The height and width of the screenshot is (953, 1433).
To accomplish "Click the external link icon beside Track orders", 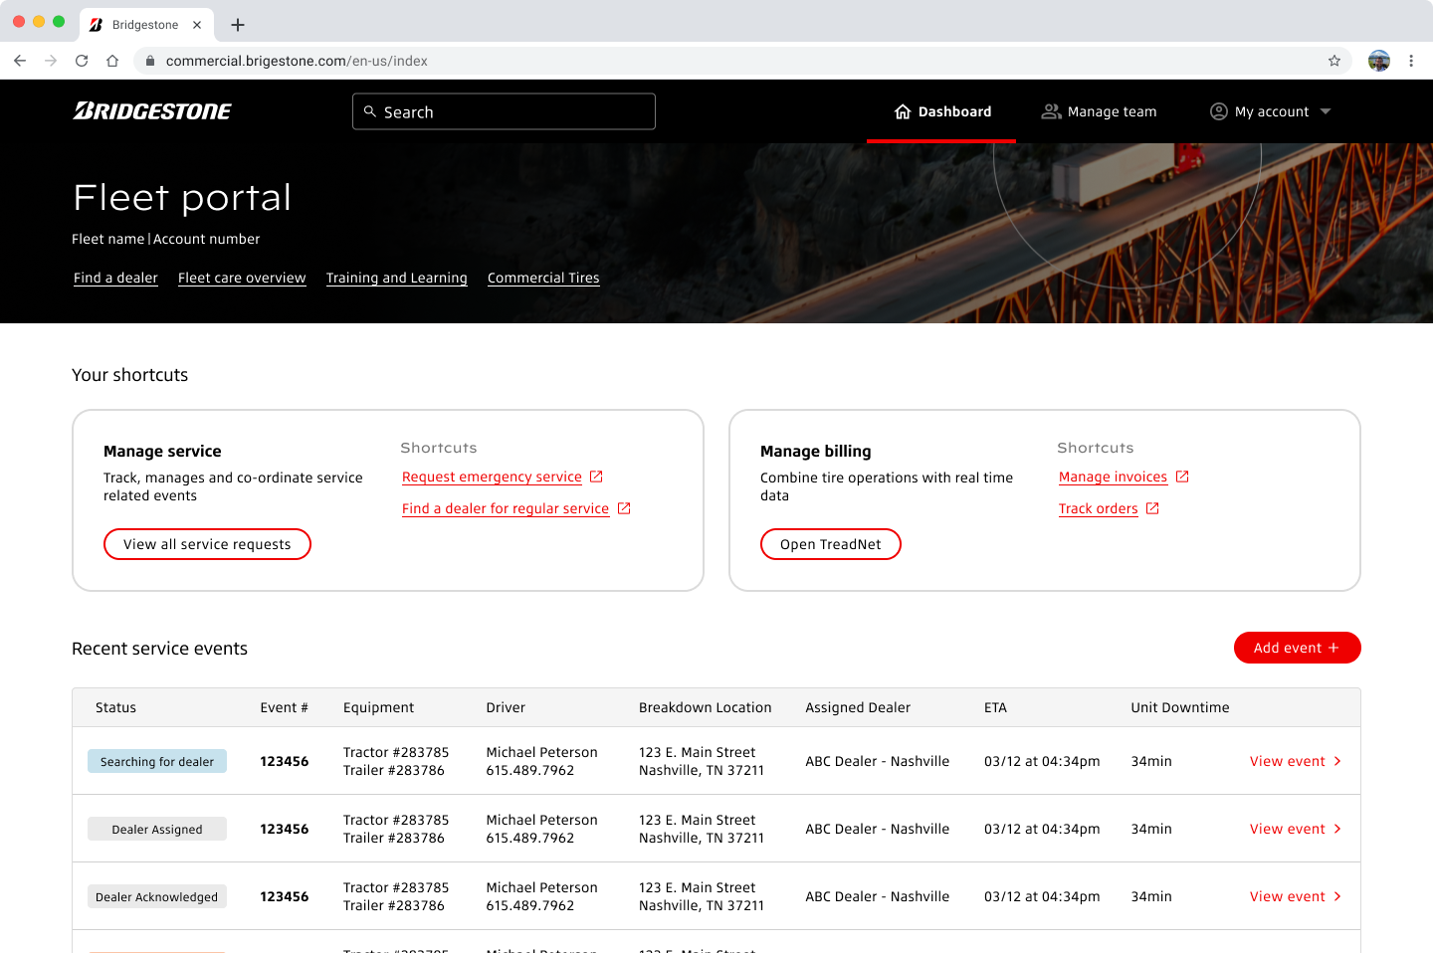I will tap(1152, 508).
